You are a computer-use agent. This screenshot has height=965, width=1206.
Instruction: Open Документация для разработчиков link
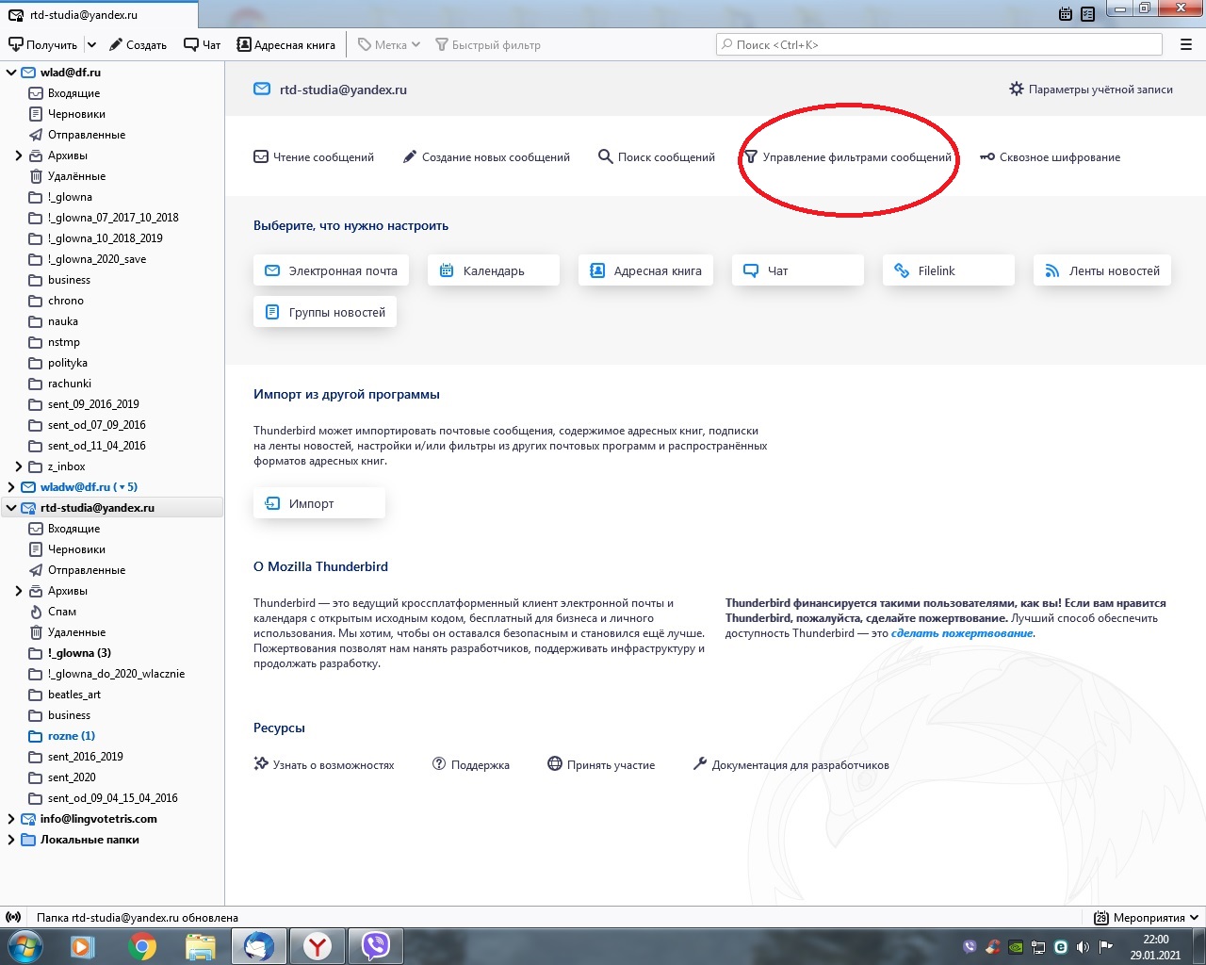[790, 764]
